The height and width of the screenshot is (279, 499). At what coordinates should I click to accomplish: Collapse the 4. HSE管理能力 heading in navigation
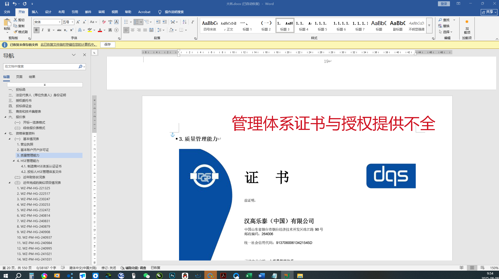tap(14, 161)
